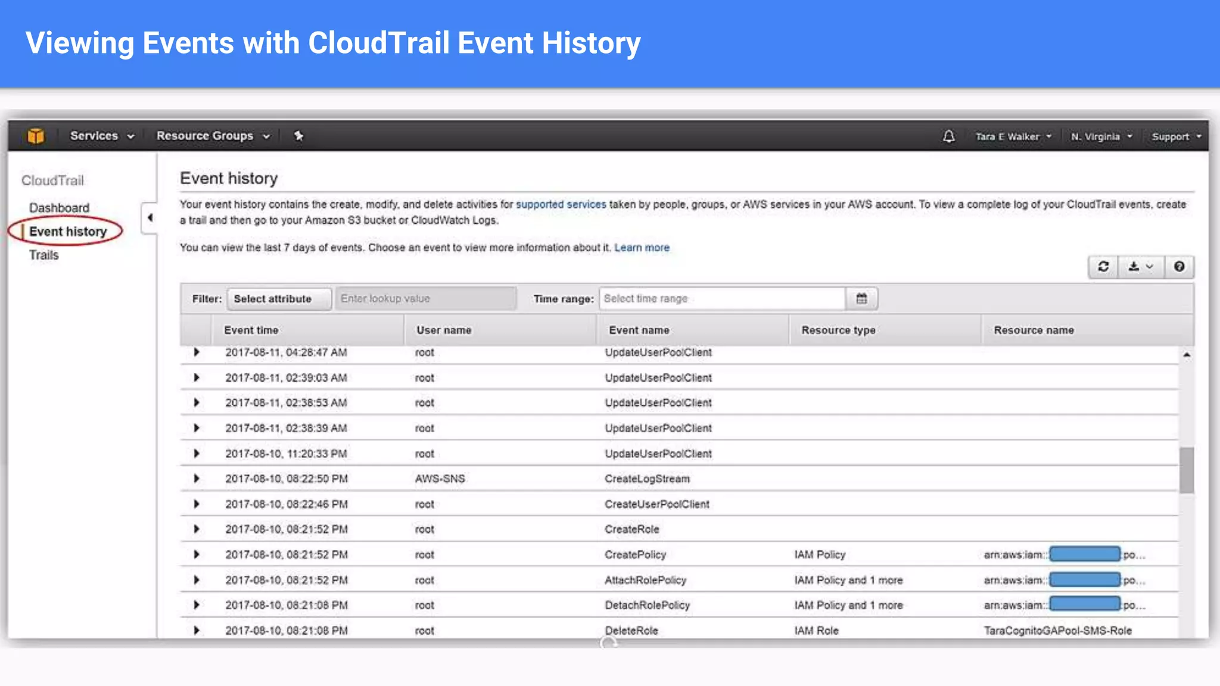The image size is (1220, 686).
Task: Expand the AttachRolePolicy event row
Action: pos(196,580)
